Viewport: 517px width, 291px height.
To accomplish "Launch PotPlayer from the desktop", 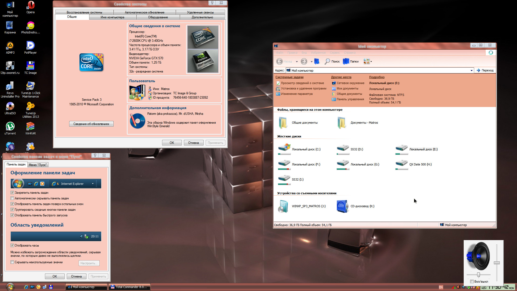I will pos(30,48).
